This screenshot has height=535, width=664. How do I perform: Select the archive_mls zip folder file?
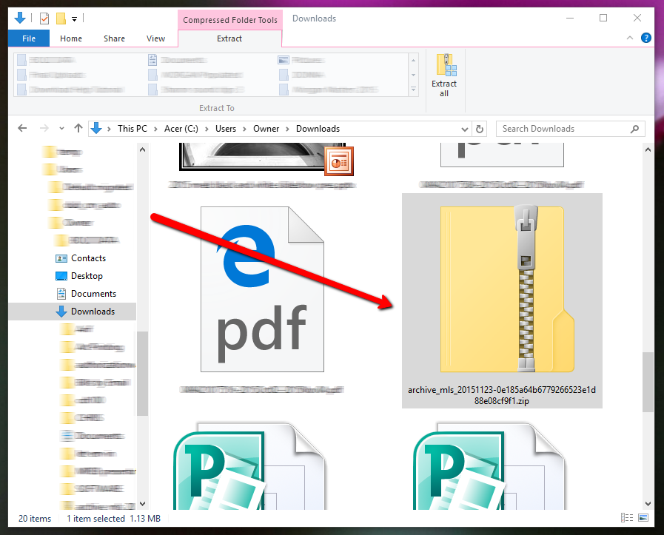tap(502, 300)
